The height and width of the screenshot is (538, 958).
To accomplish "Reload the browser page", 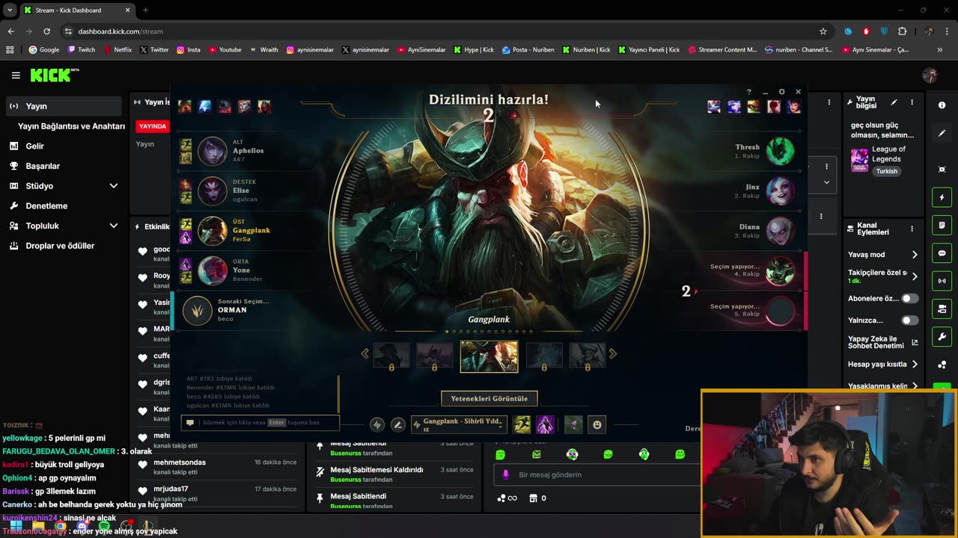I will 46,31.
